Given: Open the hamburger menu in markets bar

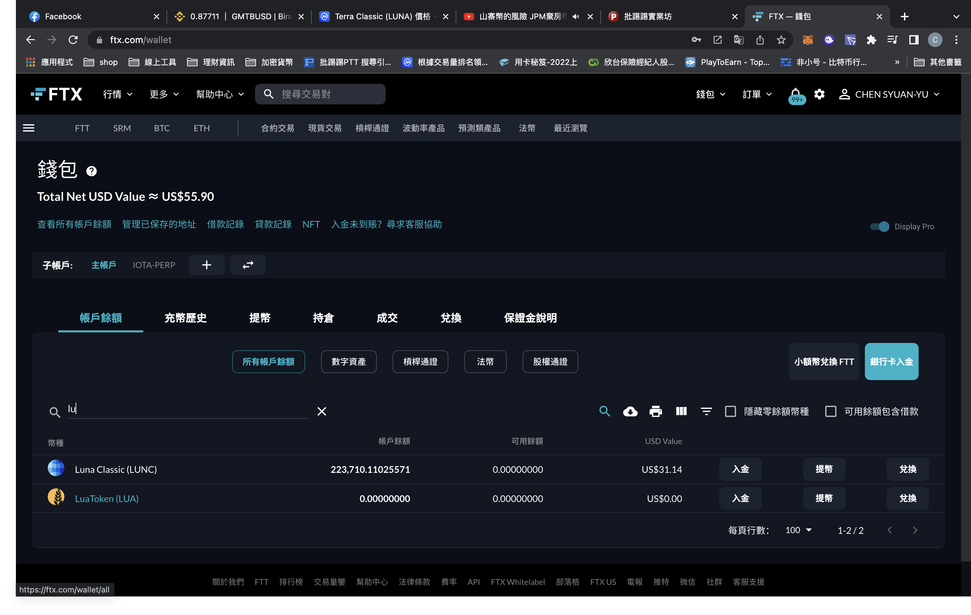Looking at the screenshot, I should point(29,128).
